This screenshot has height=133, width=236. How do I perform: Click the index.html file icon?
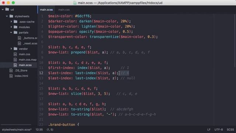click(x=11, y=76)
